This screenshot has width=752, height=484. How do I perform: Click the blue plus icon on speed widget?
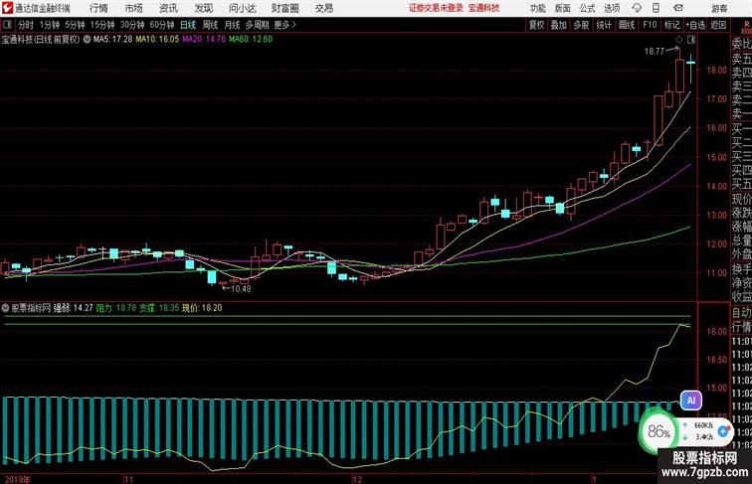(x=724, y=430)
